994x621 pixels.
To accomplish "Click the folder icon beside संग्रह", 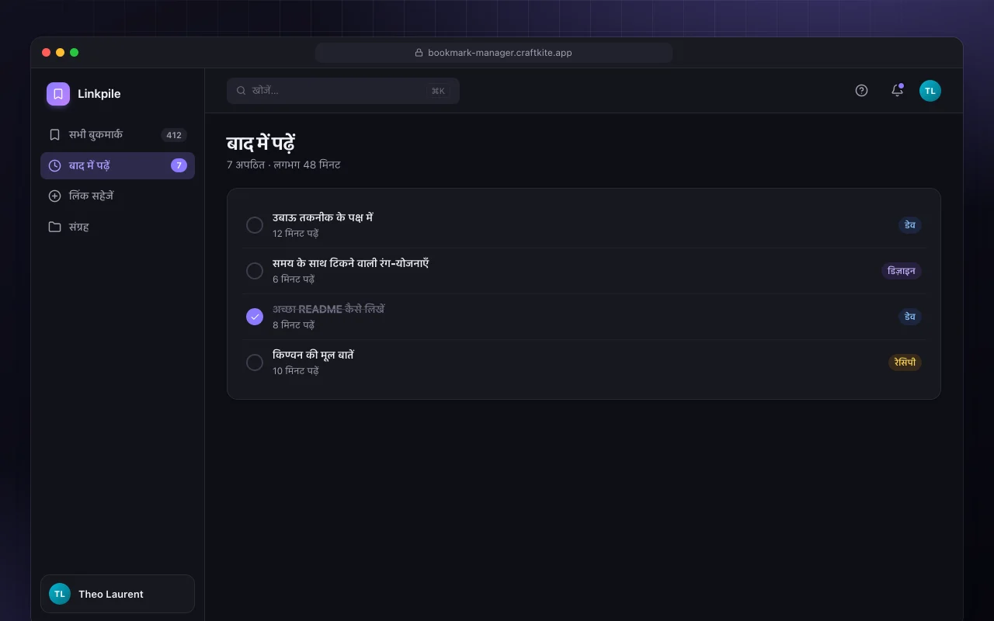I will tap(54, 227).
